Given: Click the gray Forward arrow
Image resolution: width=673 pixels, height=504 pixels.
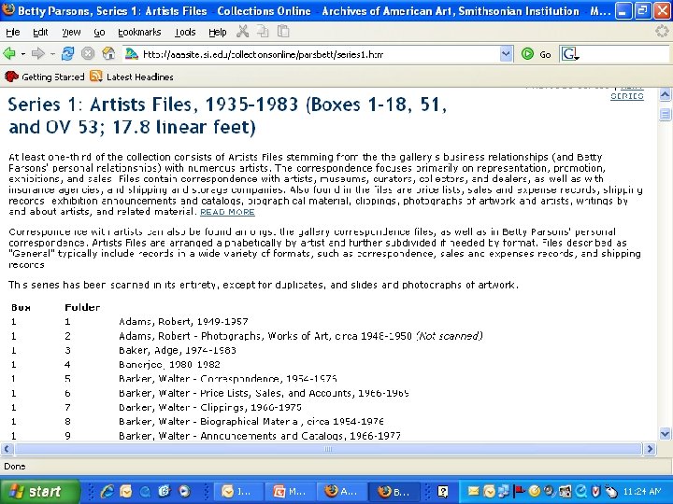Looking at the screenshot, I should [x=37, y=53].
